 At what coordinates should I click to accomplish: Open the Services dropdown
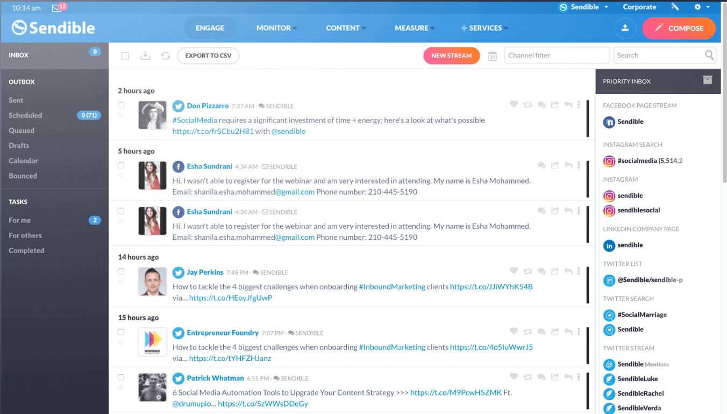click(x=484, y=28)
